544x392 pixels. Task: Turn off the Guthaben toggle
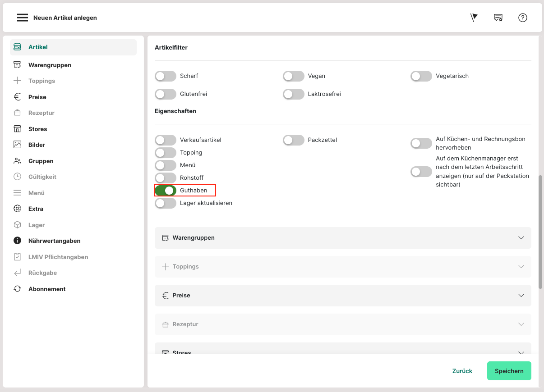pyautogui.click(x=166, y=191)
